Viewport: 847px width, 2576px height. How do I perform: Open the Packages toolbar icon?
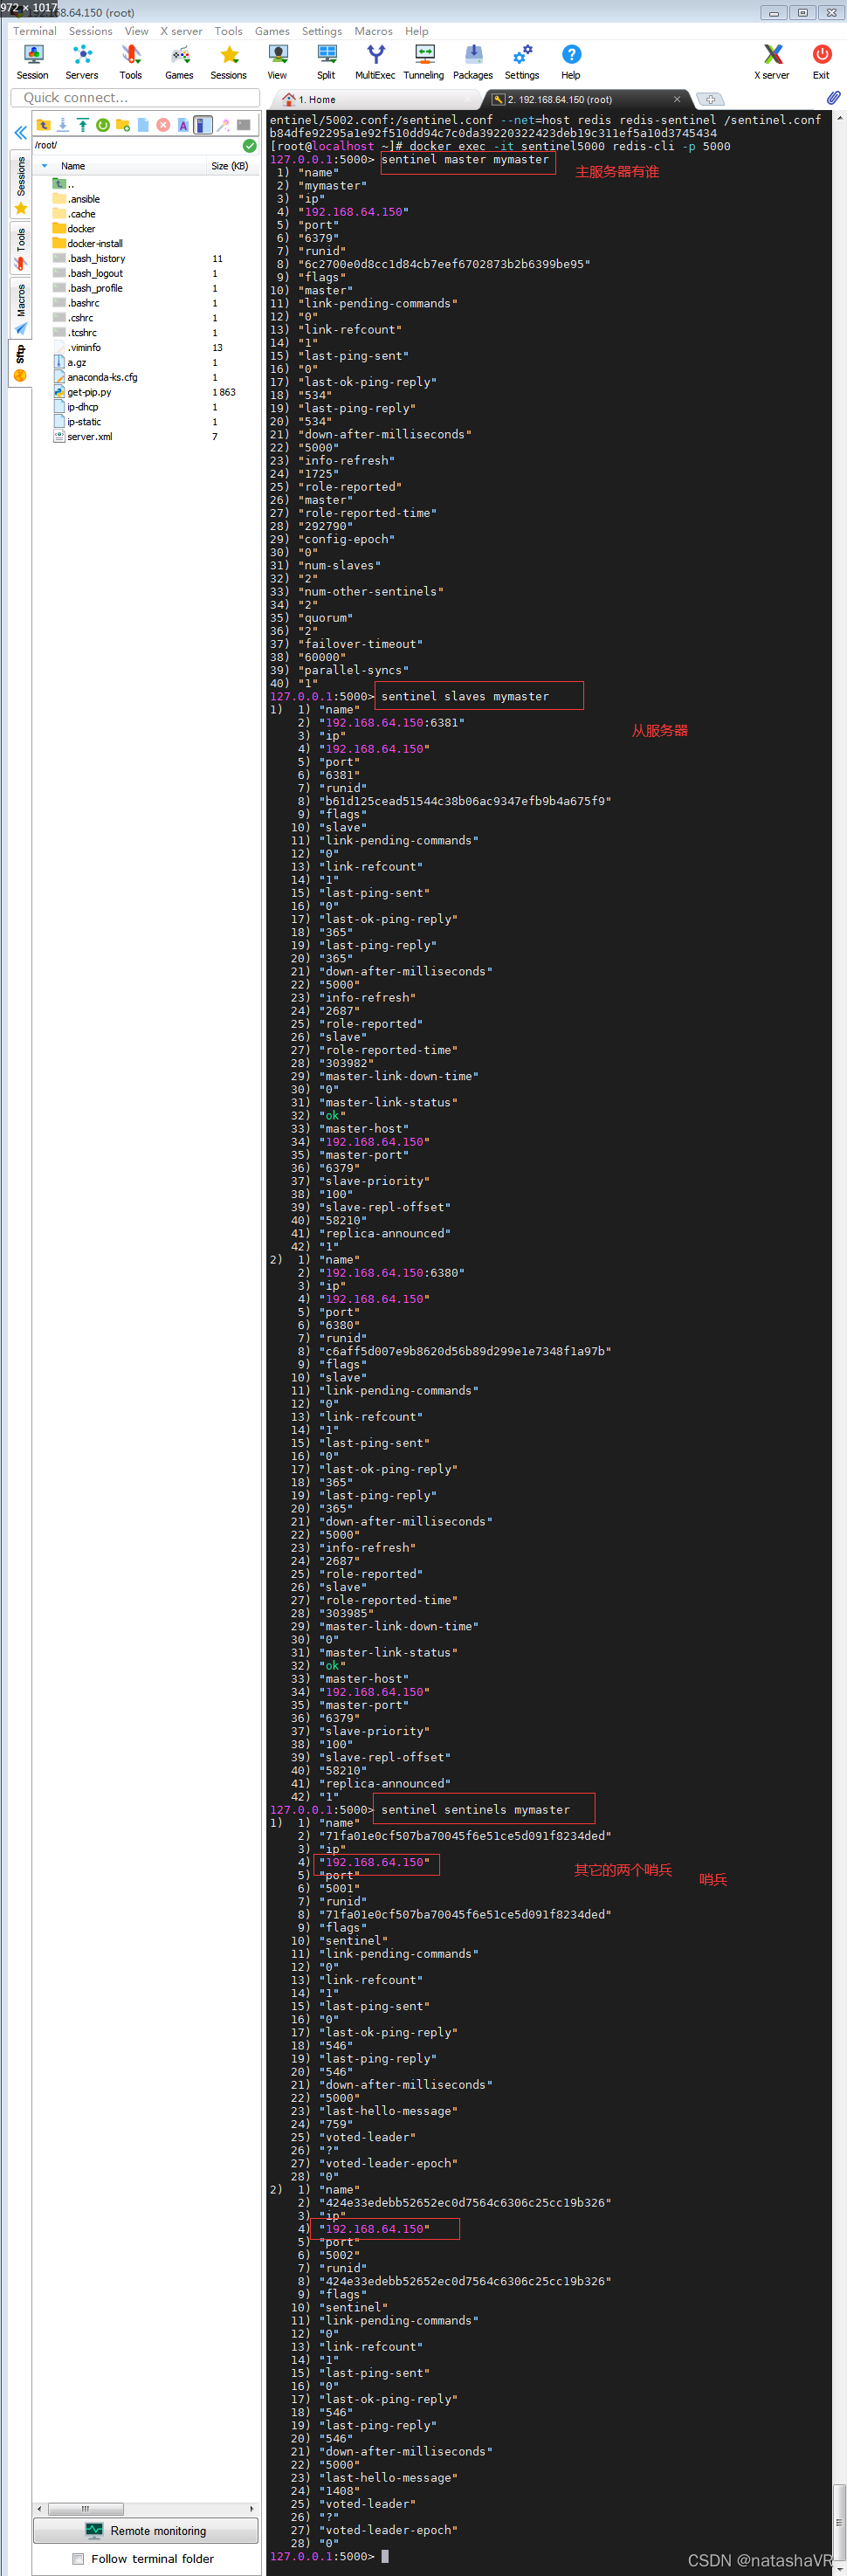(473, 62)
